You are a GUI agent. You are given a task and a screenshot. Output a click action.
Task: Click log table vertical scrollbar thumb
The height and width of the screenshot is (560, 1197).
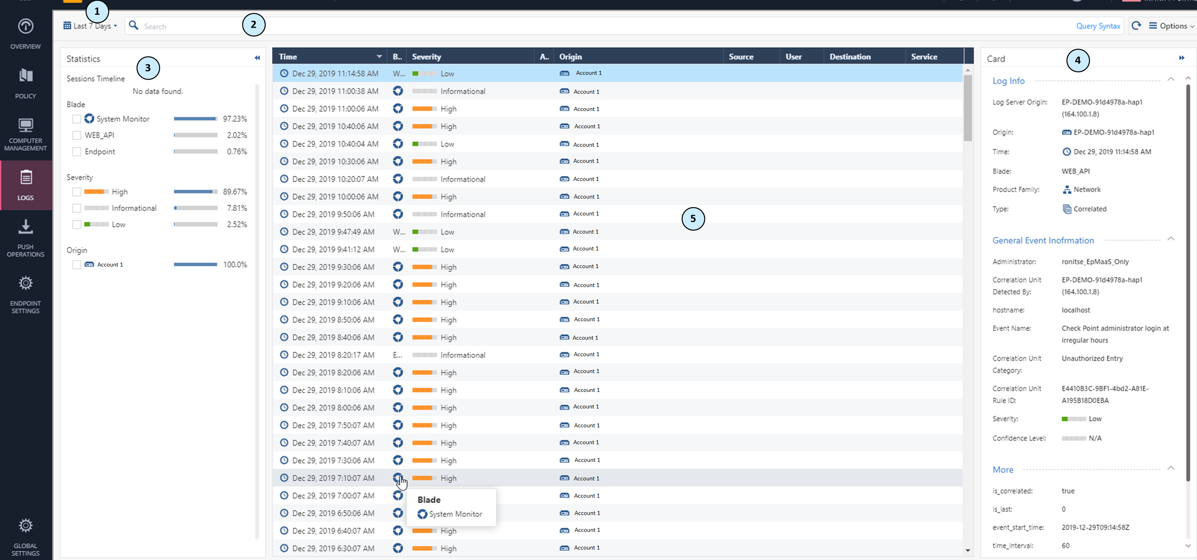point(968,108)
